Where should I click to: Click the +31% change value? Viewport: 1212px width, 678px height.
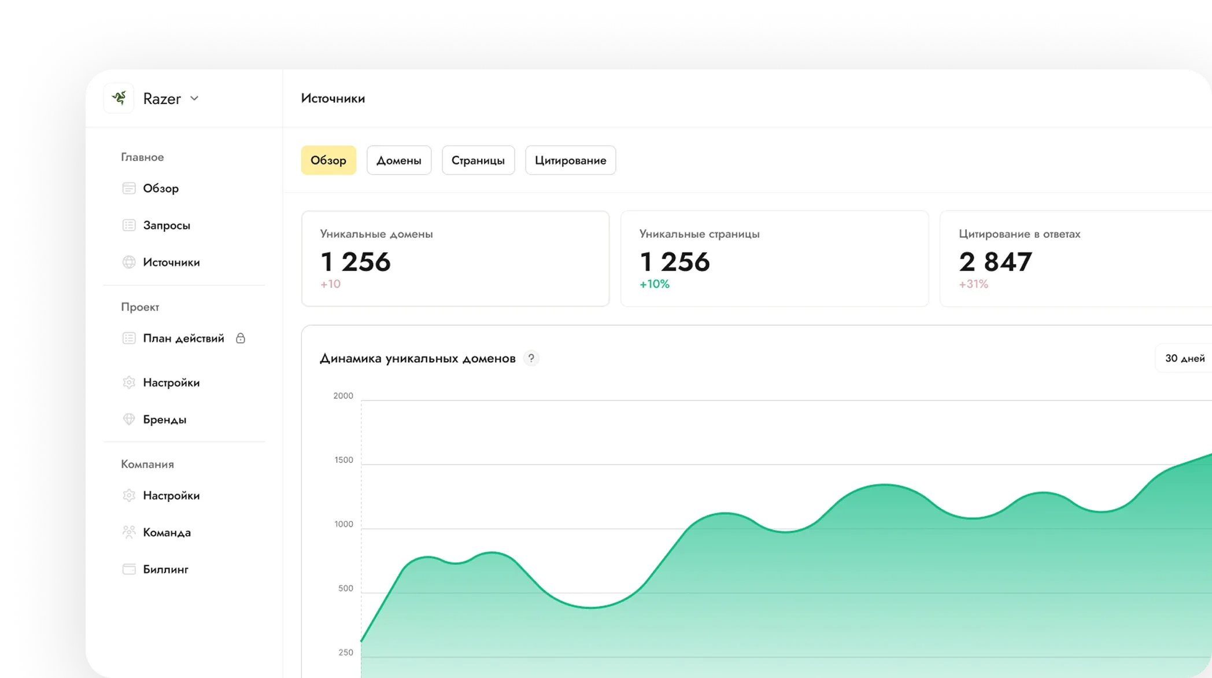click(974, 284)
